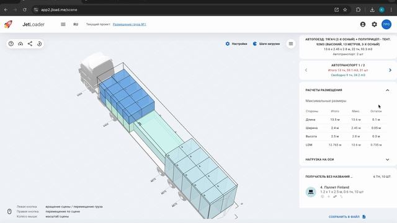Reset the scene view with the rotate icon
397x223 pixels.
coord(39,44)
